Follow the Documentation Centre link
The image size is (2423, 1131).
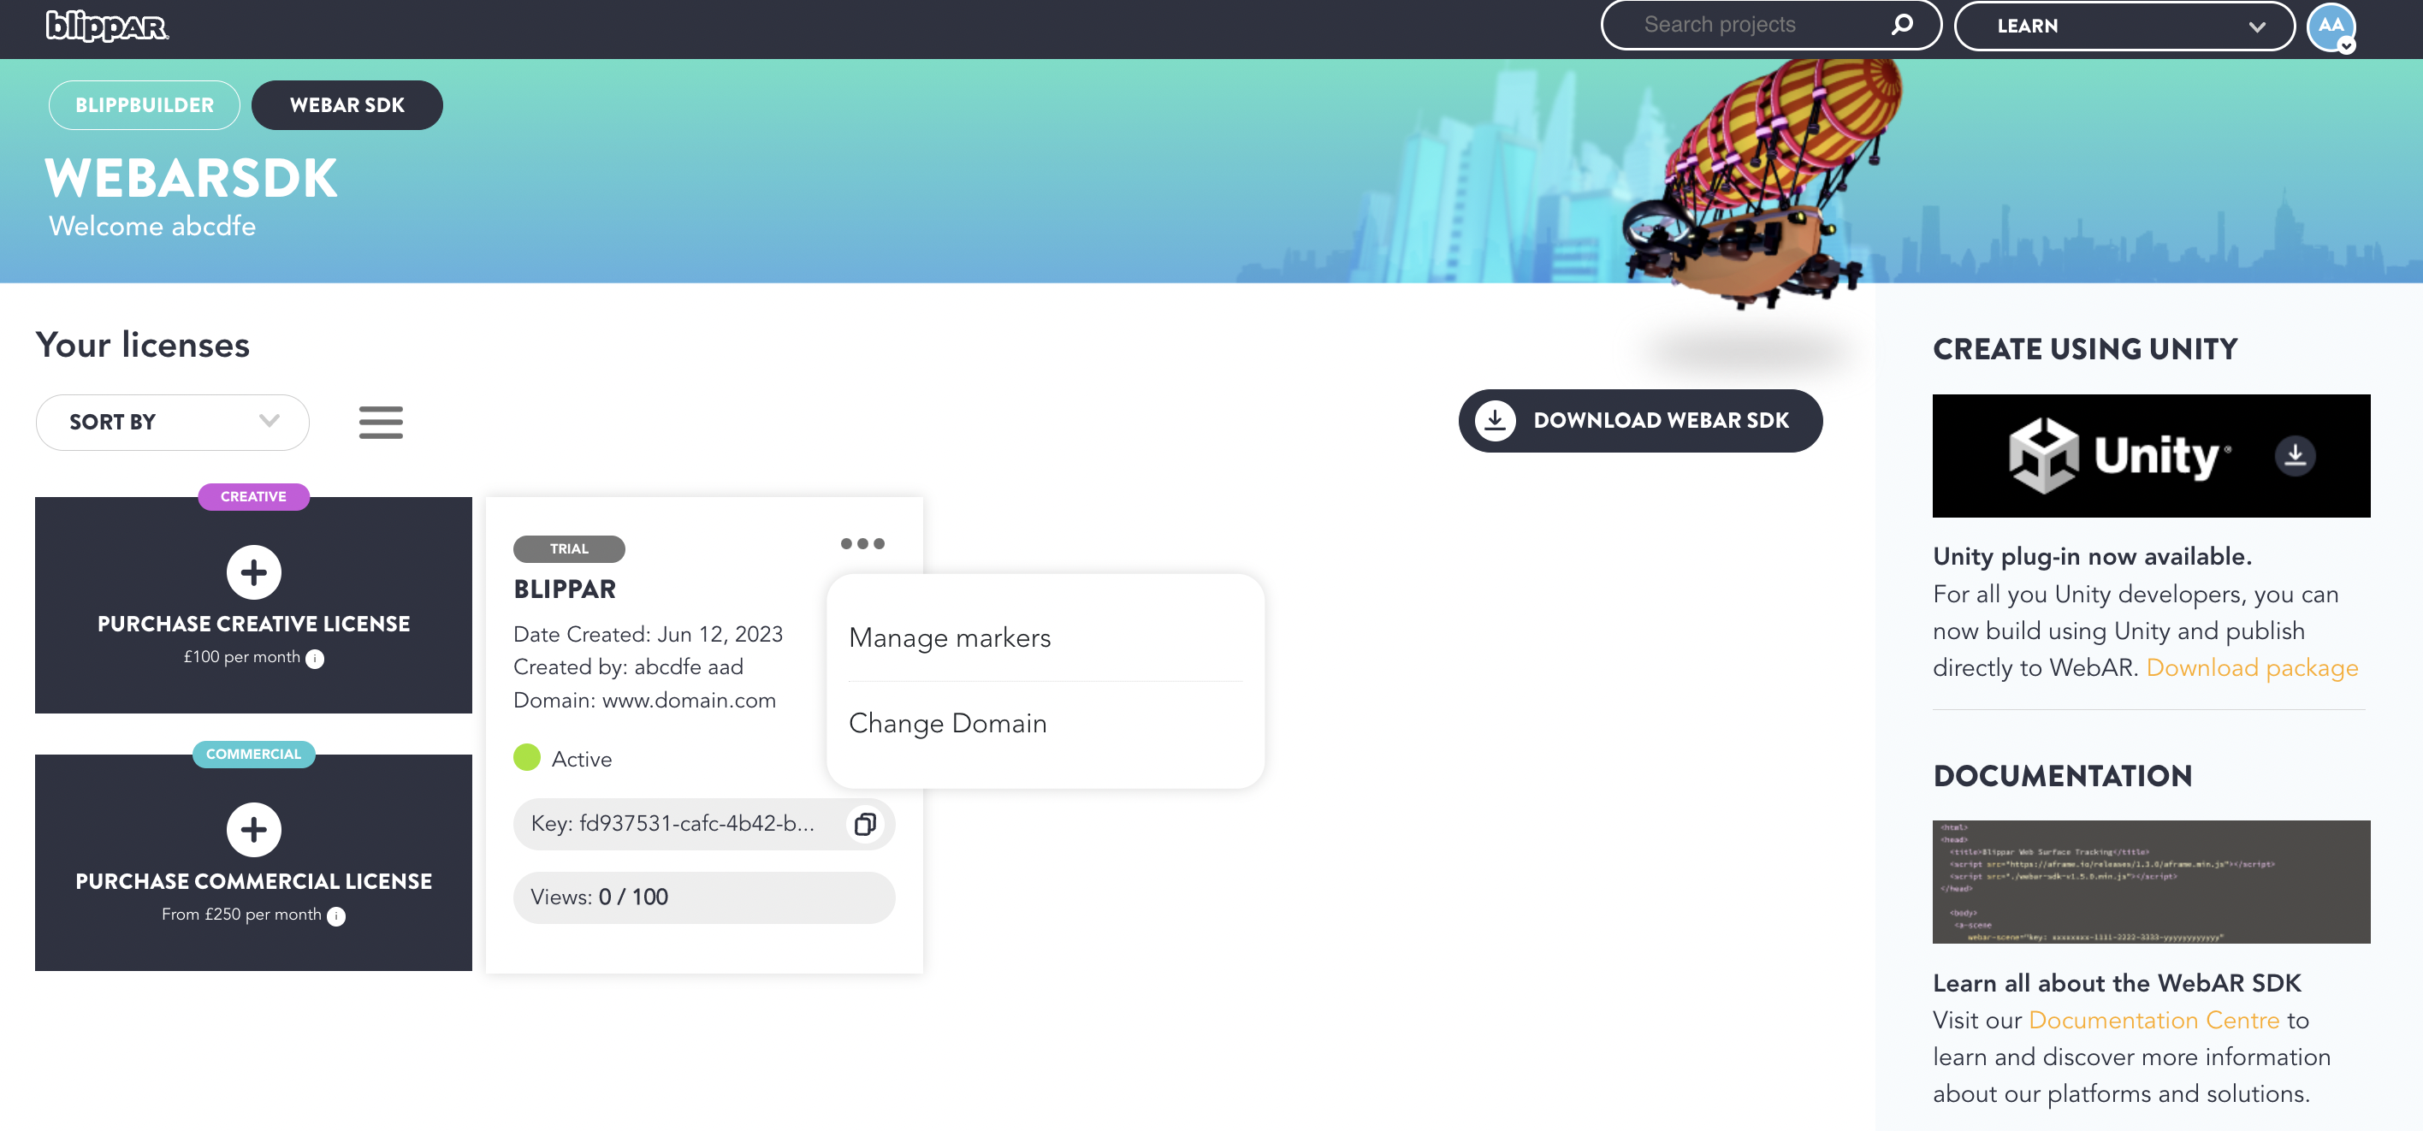tap(2154, 1021)
